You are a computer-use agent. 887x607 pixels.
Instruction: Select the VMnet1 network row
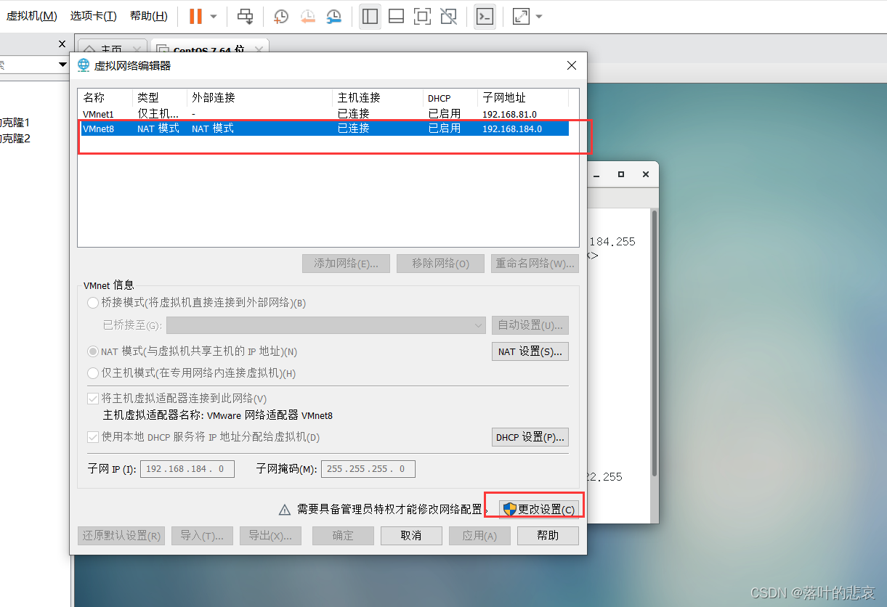coord(323,114)
